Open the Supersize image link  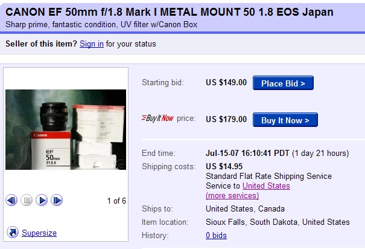click(39, 233)
